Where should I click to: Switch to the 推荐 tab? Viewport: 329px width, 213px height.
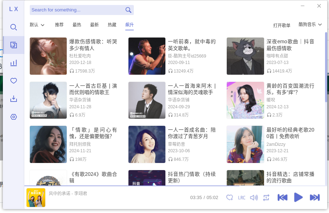pyautogui.click(x=59, y=25)
